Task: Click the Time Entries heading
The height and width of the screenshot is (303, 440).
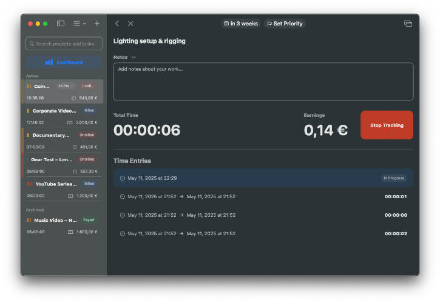Action: point(132,161)
